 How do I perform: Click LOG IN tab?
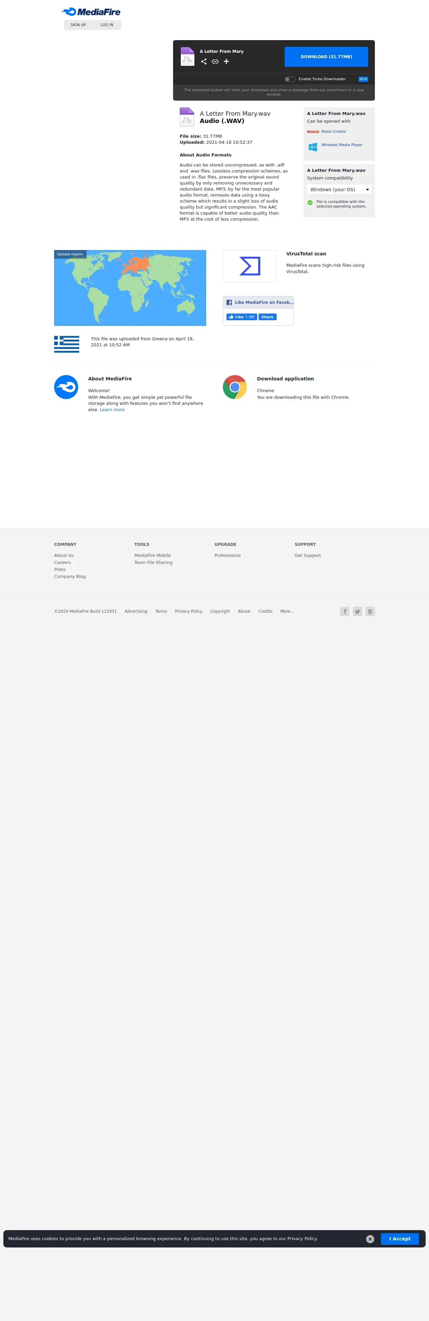pos(107,25)
